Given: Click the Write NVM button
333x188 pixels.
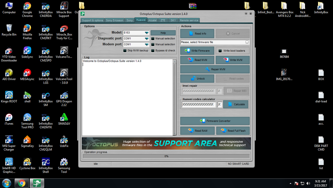Looking at the screenshot, I should (x=233, y=60).
